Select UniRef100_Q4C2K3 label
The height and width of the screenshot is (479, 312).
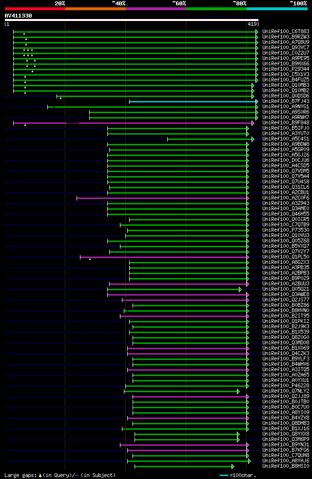pyautogui.click(x=286, y=354)
